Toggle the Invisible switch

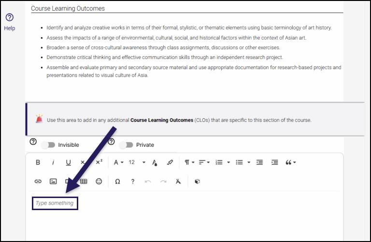click(48, 145)
